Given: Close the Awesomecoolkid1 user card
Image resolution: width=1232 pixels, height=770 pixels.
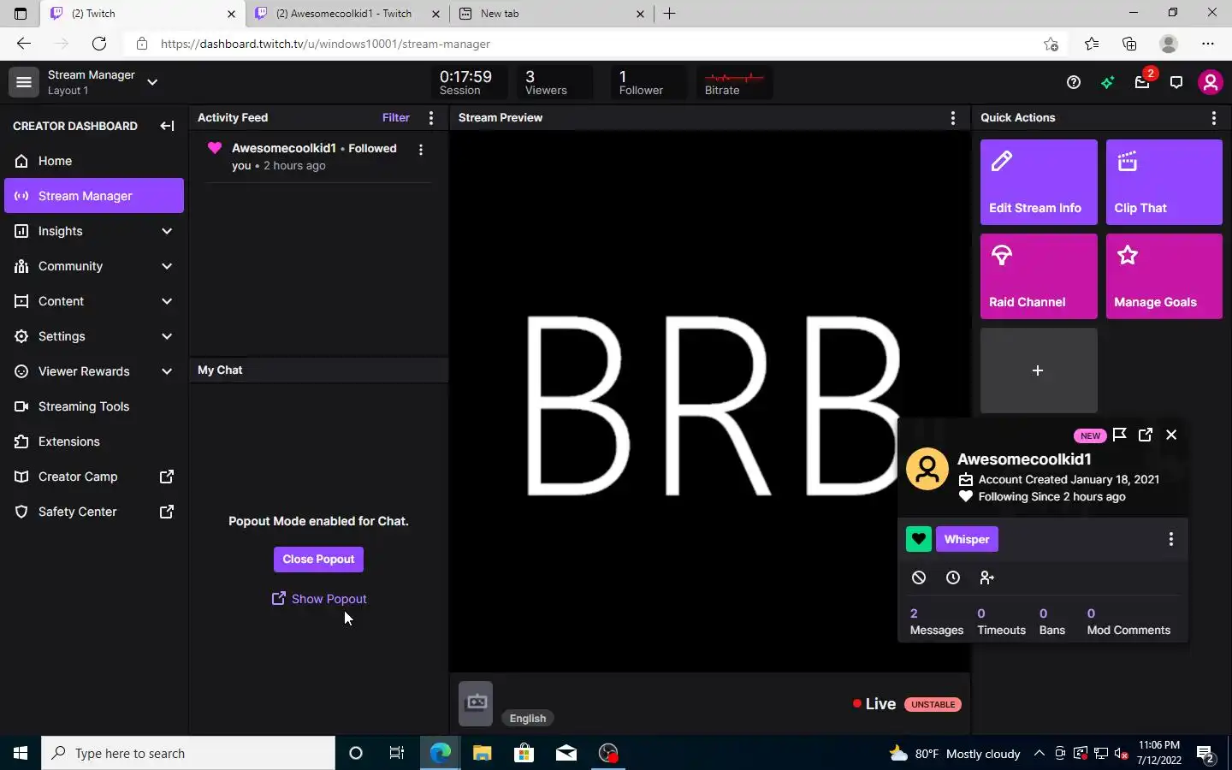Looking at the screenshot, I should point(1171,435).
